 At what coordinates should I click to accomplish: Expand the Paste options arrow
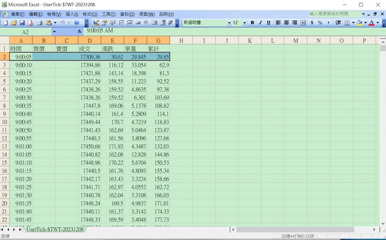click(55, 23)
